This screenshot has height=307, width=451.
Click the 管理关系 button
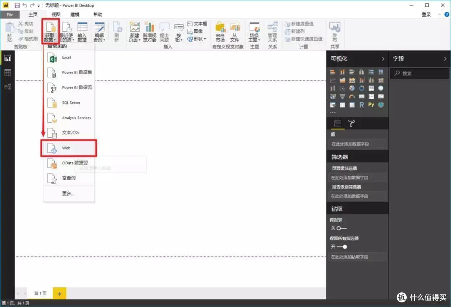coord(272,32)
